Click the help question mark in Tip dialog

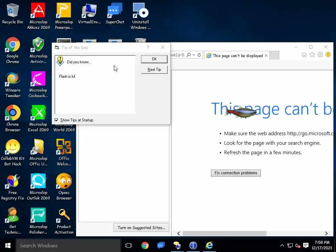tap(148, 47)
